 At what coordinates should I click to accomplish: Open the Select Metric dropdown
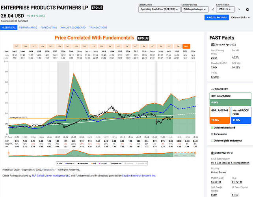point(159,9)
